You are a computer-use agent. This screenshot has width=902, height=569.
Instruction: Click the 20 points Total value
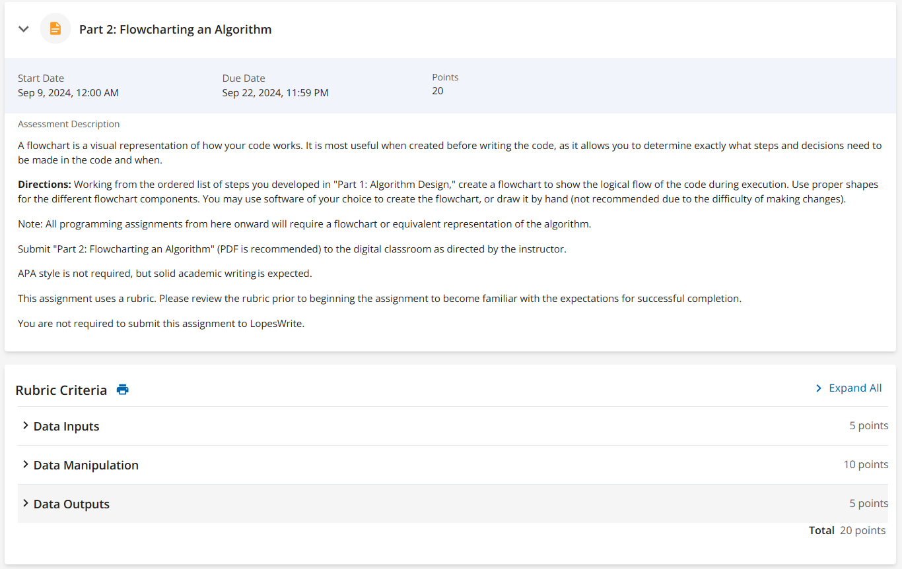coord(862,529)
